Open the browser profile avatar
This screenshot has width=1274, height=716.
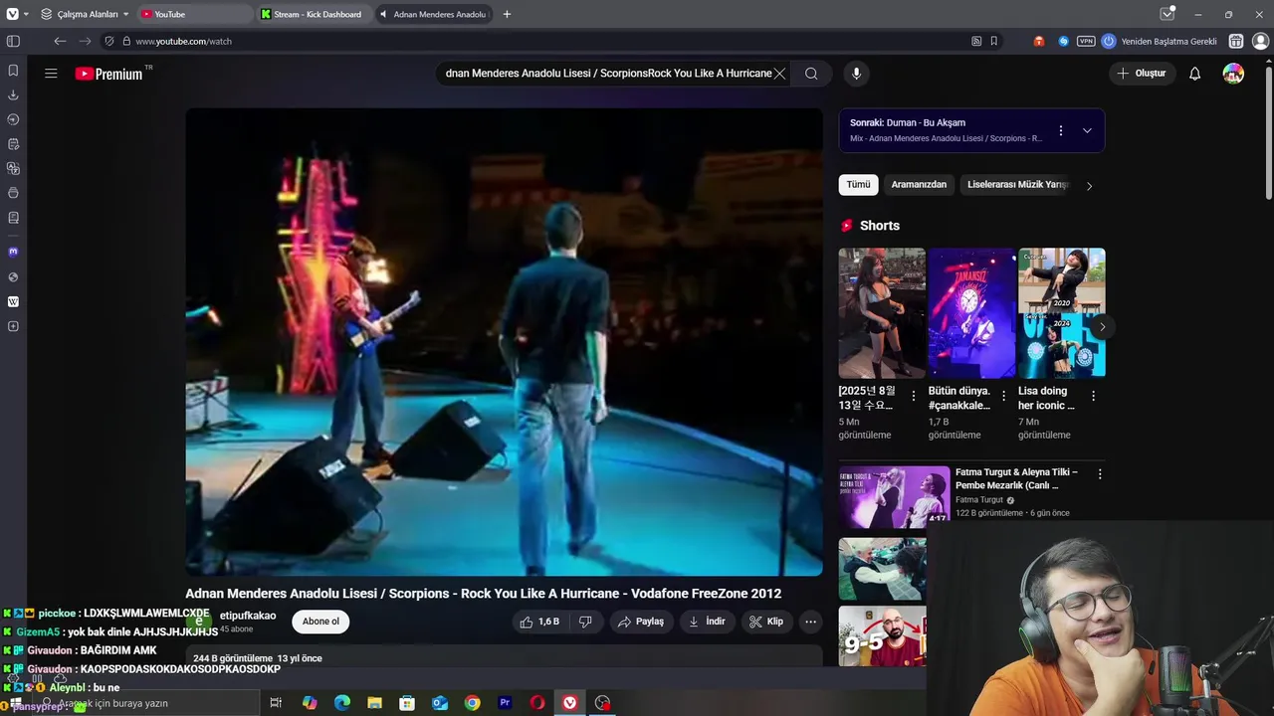point(1260,41)
